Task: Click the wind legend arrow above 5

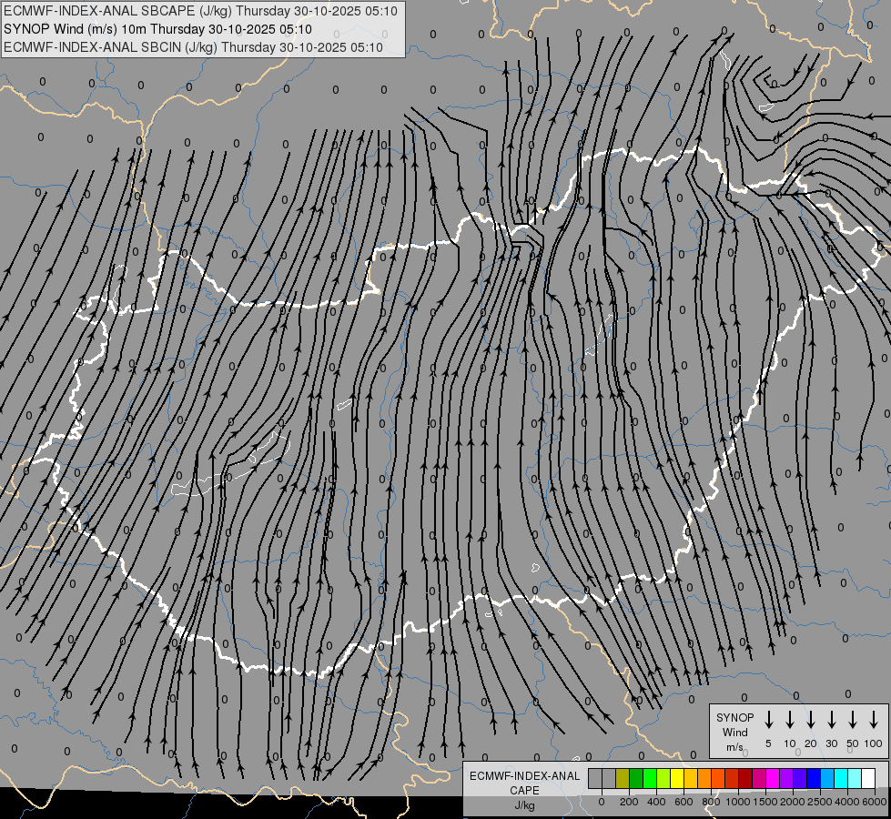Action: [768, 720]
